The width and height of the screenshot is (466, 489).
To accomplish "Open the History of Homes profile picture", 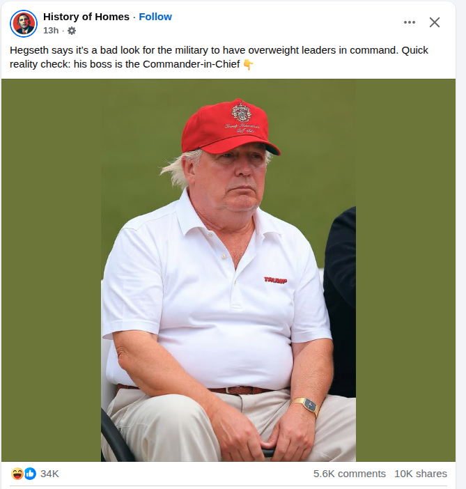I will 24,24.
